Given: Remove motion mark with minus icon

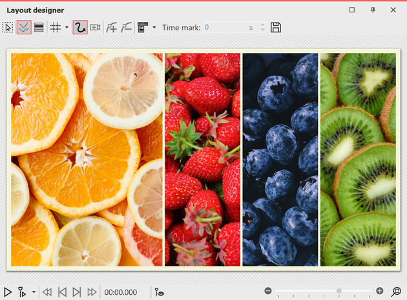Looking at the screenshot, I should pos(126,27).
